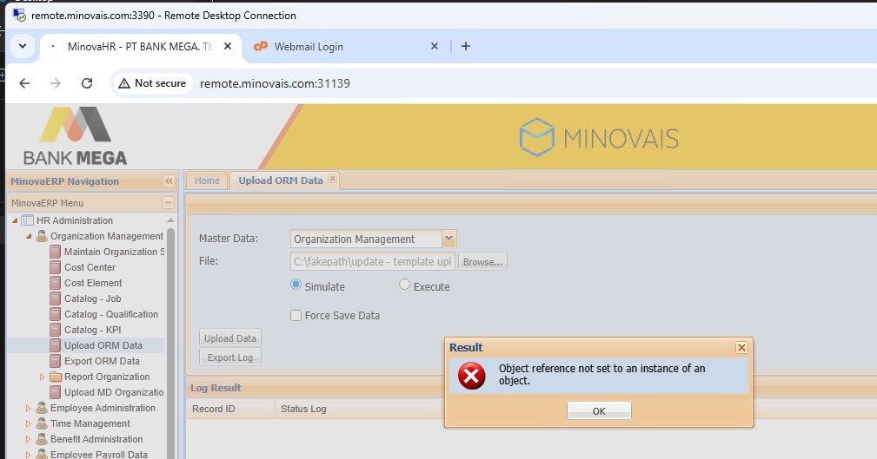This screenshot has height=459, width=877.
Task: Click the browser reload icon
Action: (x=87, y=83)
